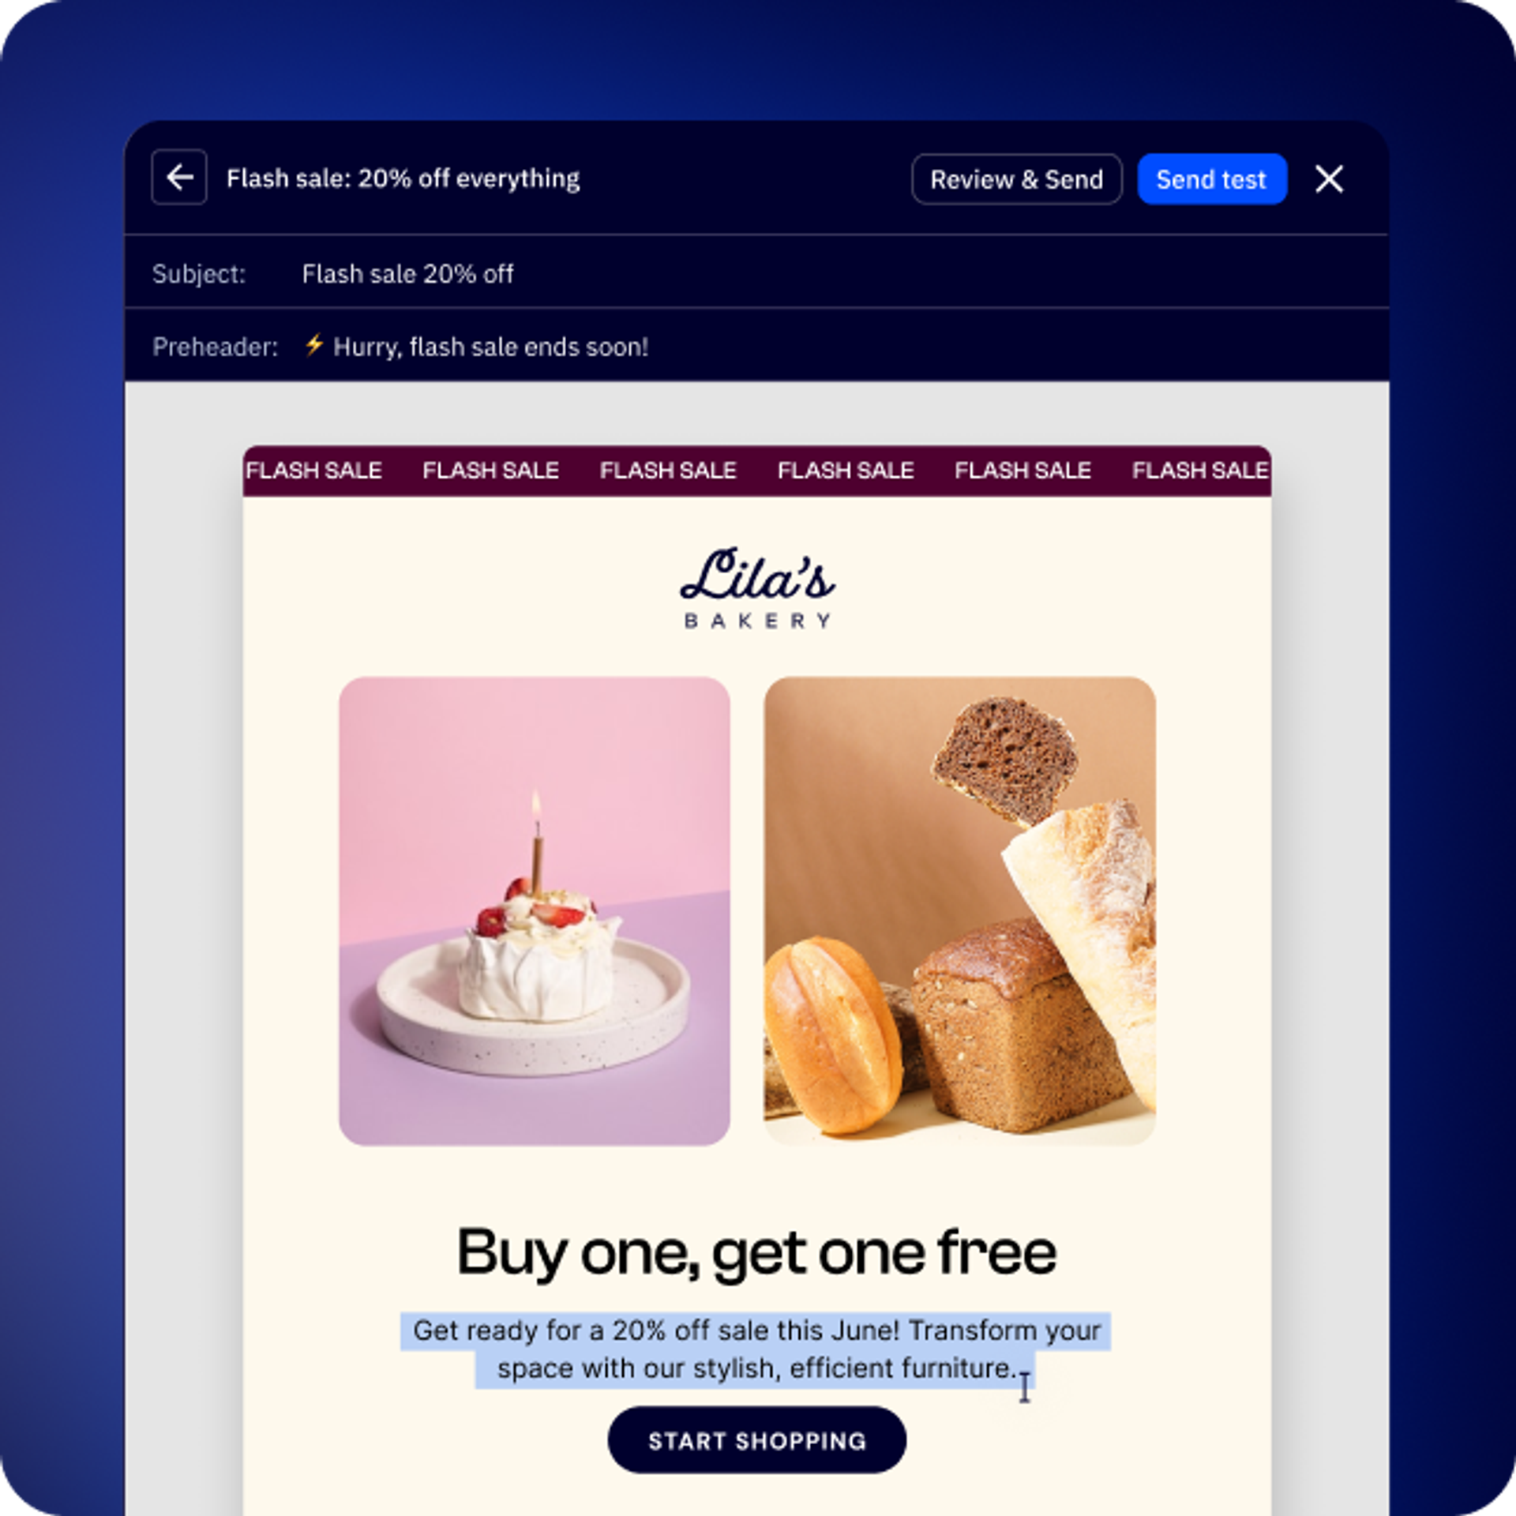Click the 'Preheader:' label
The width and height of the screenshot is (1516, 1516).
[x=215, y=347]
